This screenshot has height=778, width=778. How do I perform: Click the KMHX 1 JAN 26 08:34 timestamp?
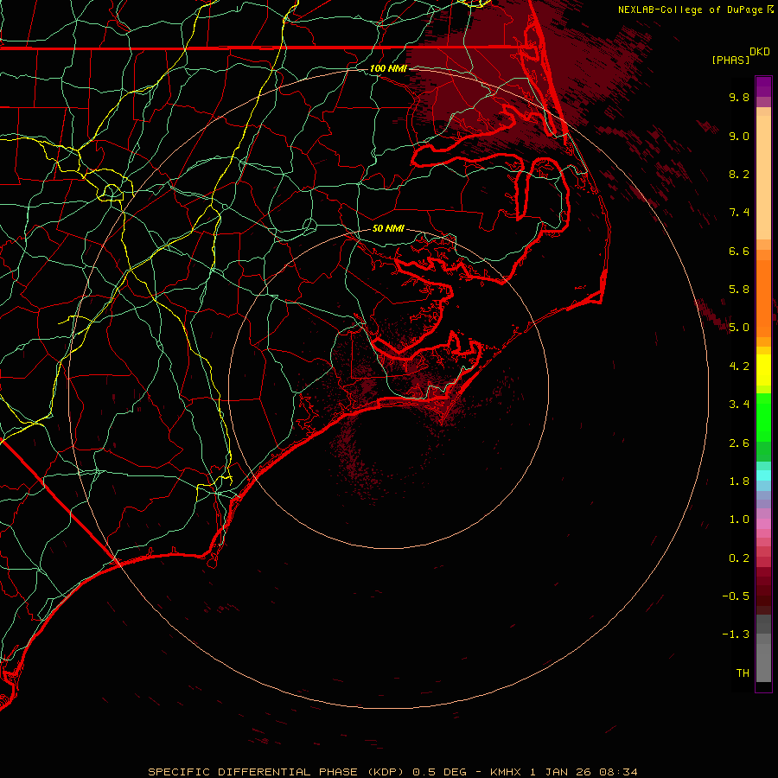(x=564, y=772)
